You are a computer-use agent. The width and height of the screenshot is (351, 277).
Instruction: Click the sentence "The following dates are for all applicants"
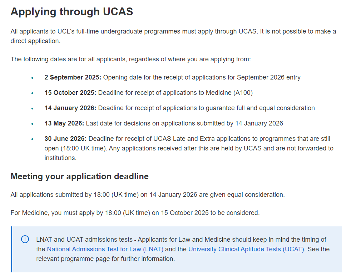point(131,59)
